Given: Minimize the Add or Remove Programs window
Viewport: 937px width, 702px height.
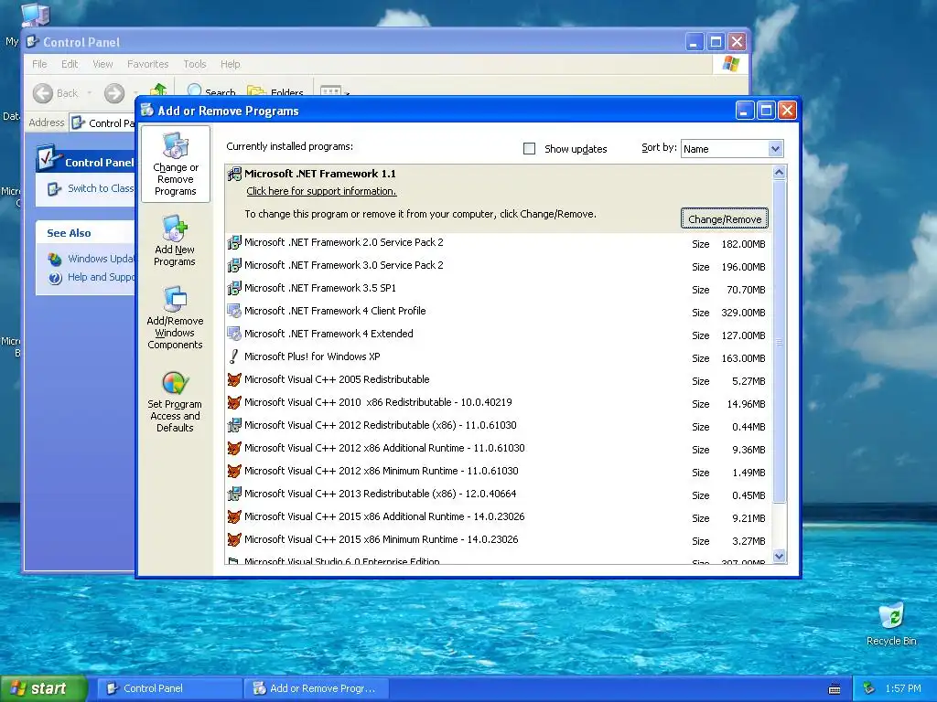Looking at the screenshot, I should pos(745,111).
